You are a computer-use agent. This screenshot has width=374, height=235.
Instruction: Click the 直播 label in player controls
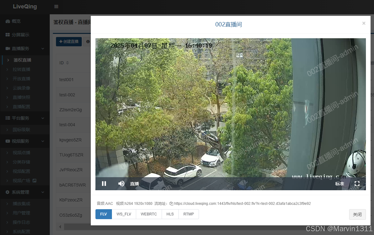[134, 184]
